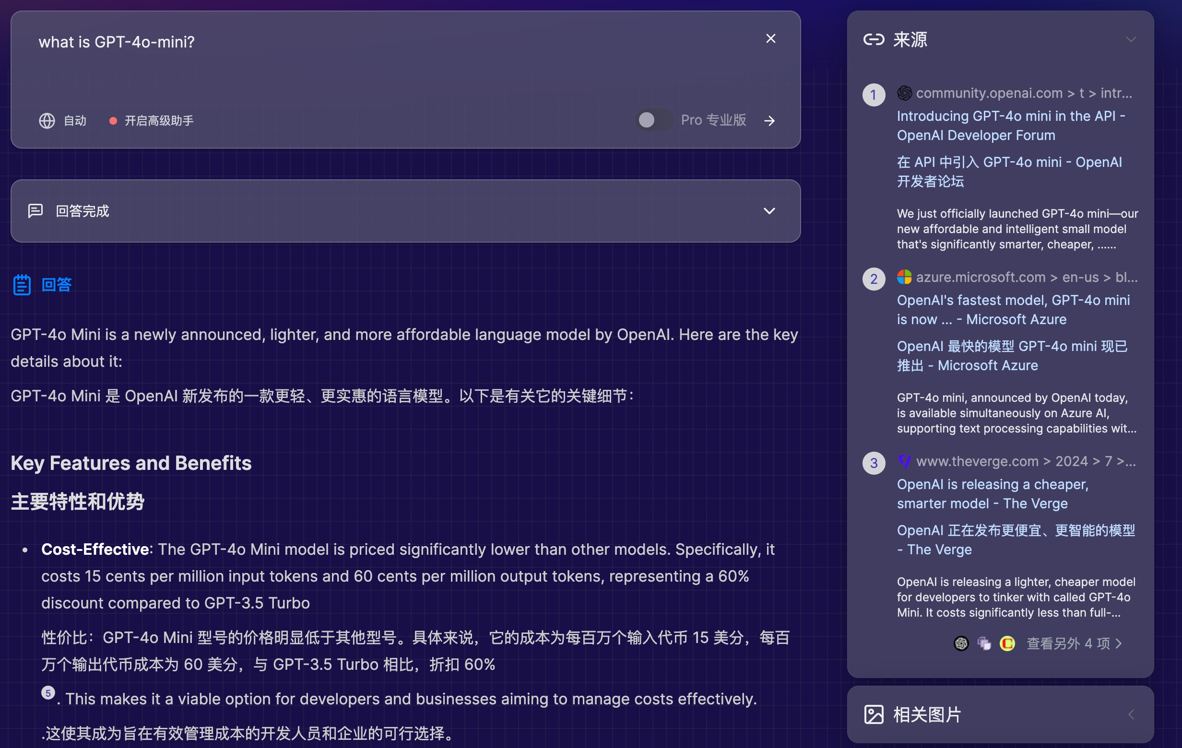Viewport: 1182px width, 748px height.
Task: Click the 相关图片 image icon
Action: pyautogui.click(x=874, y=714)
